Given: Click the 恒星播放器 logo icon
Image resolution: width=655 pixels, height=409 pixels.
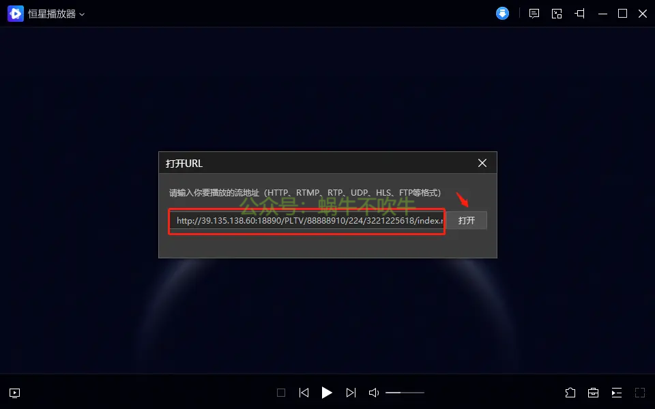Looking at the screenshot, I should 16,14.
